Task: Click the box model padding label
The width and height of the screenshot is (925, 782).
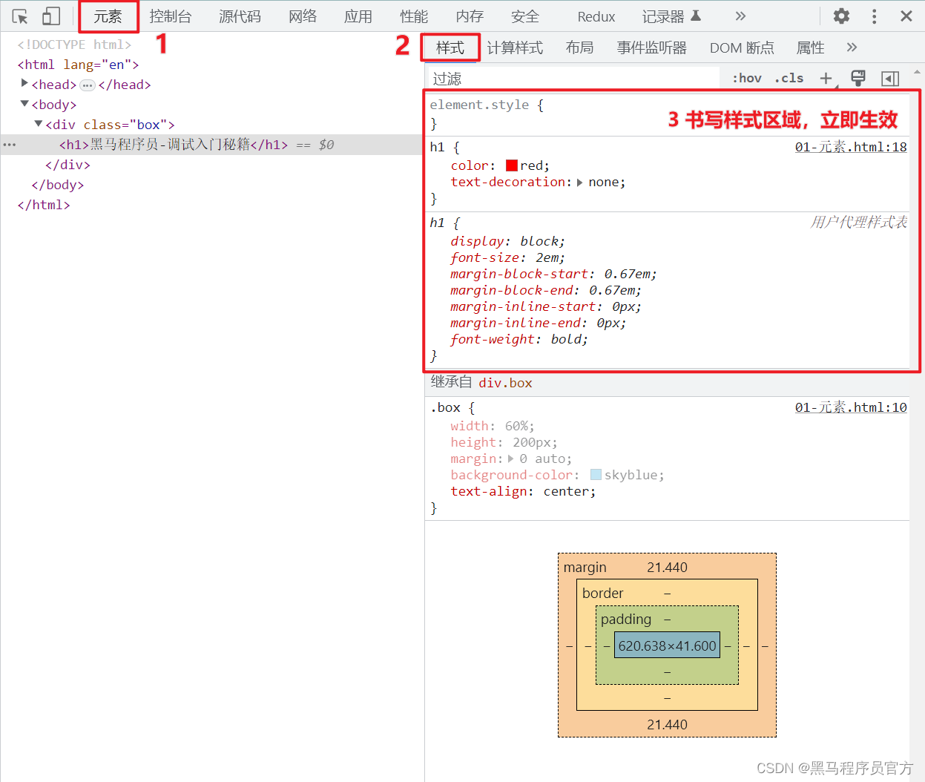Action: (626, 619)
